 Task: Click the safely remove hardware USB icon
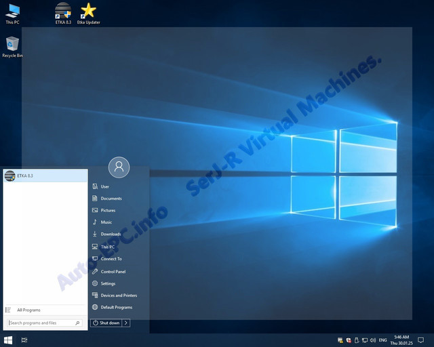(x=357, y=340)
